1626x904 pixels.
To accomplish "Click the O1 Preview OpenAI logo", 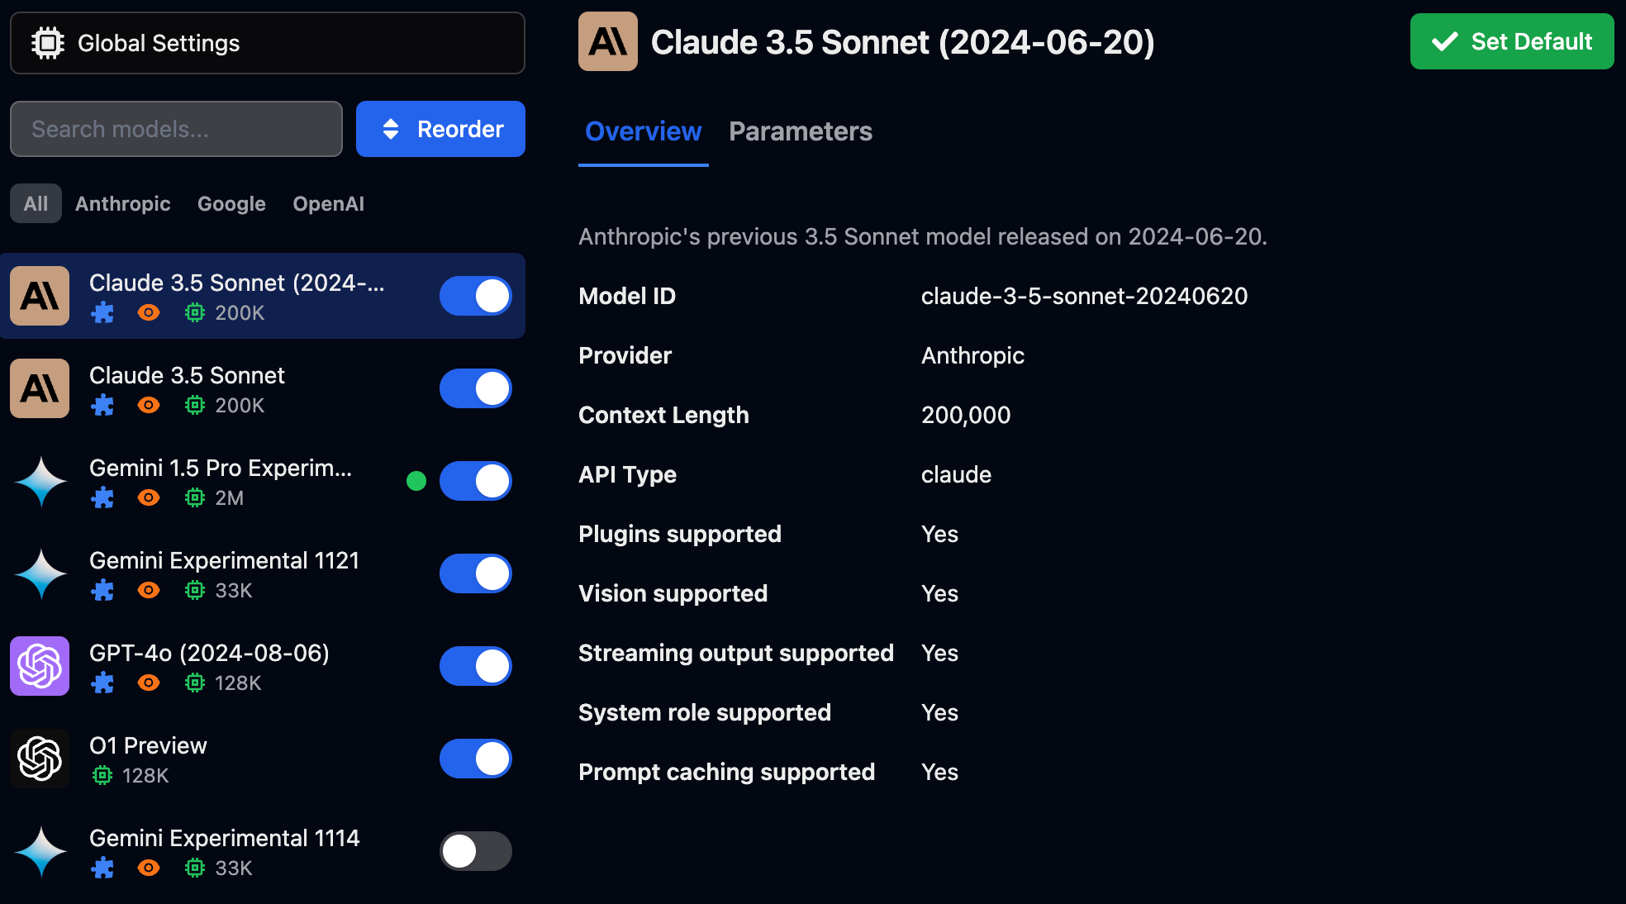I will pos(40,759).
